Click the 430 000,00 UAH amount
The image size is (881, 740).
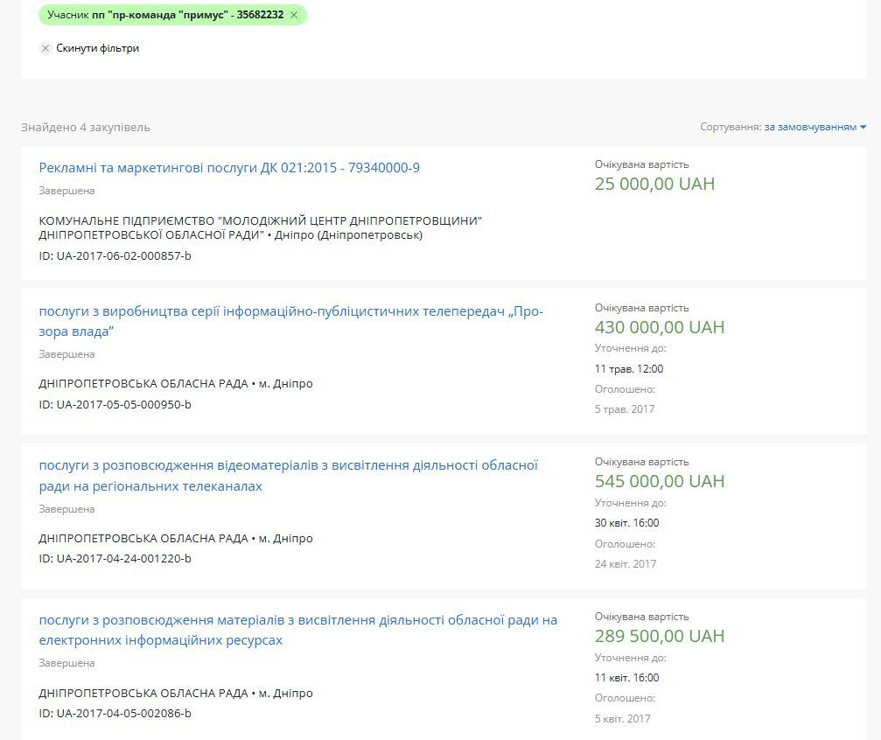659,327
